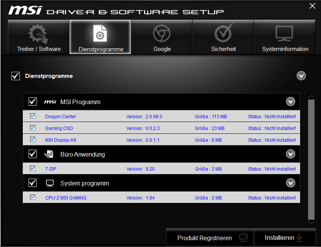Collapse the MSI Programm group
The image size is (321, 247).
pyautogui.click(x=291, y=101)
